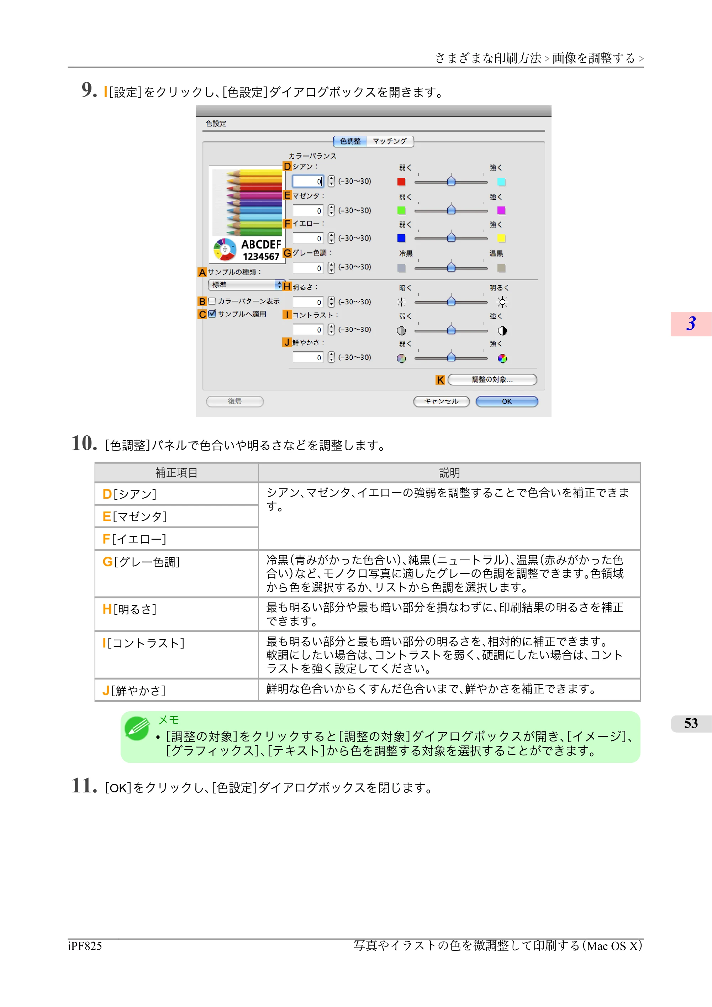This screenshot has width=712, height=1007.
Task: Click the cool black gray-tone swatch
Action: [401, 268]
